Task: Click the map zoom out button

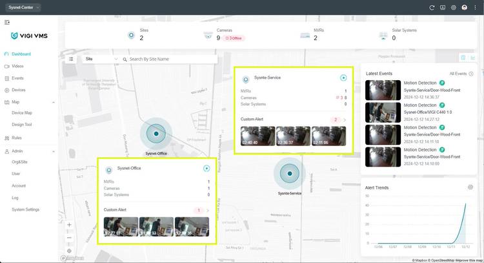Action: click(69, 237)
